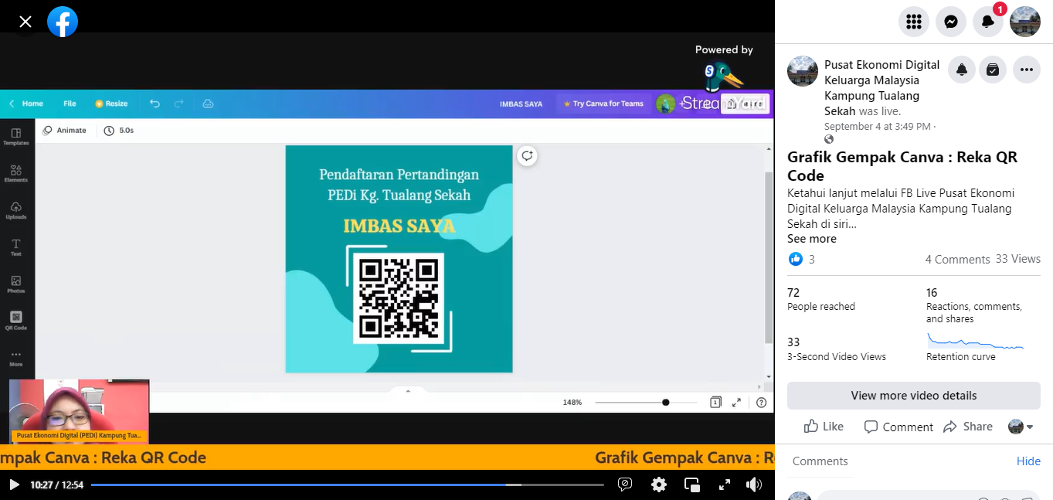Open Canva's Resize option

(111, 104)
